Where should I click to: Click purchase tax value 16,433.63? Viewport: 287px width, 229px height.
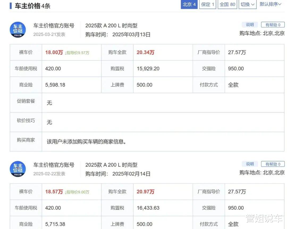point(148,208)
